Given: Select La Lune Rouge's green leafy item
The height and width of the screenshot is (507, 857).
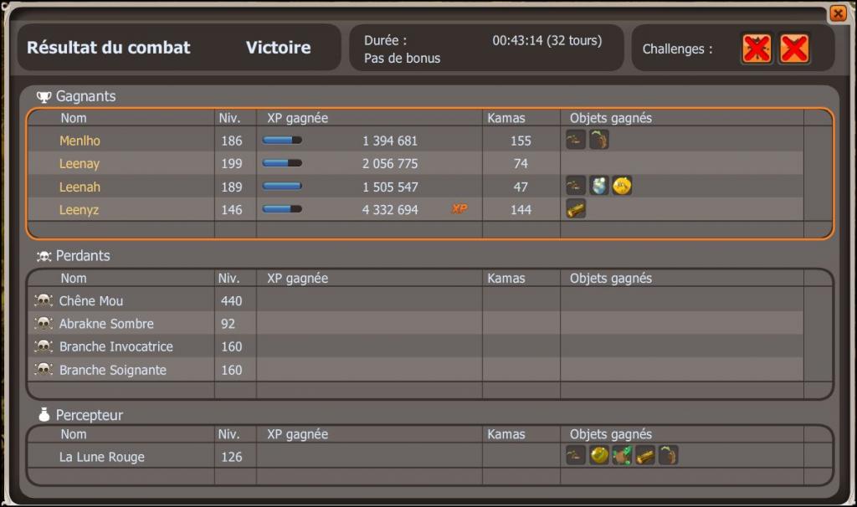Looking at the screenshot, I should pos(622,455).
